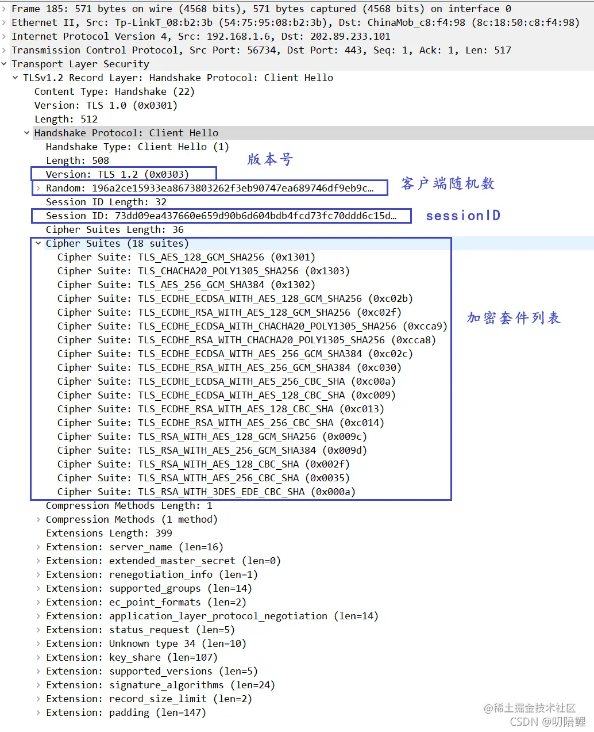594x732 pixels.
Task: Select cipher ECDHE_ECDSA_WITH_AES_256_CBC_SHA (0xc00a)
Action: pos(226,381)
